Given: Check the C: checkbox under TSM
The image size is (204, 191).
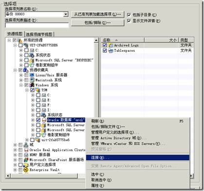Looking at the screenshot, I should pos(38,95).
